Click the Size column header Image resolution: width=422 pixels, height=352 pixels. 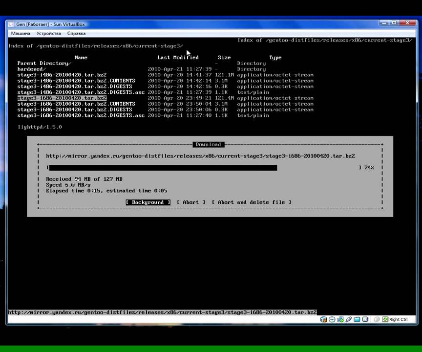[224, 58]
